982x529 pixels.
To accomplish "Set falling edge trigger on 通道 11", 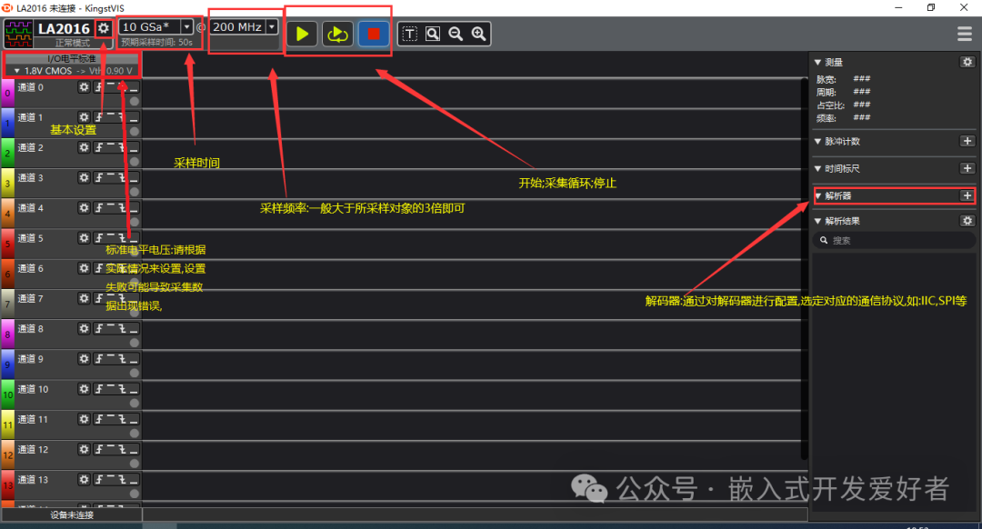I will pyautogui.click(x=122, y=419).
